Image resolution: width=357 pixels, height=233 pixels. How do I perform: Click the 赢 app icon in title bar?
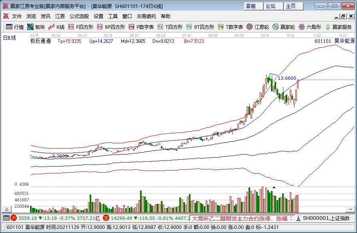point(6,6)
